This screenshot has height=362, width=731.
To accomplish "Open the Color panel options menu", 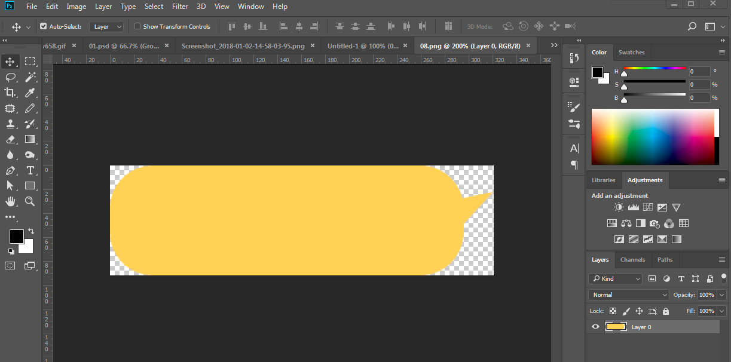I will [721, 53].
